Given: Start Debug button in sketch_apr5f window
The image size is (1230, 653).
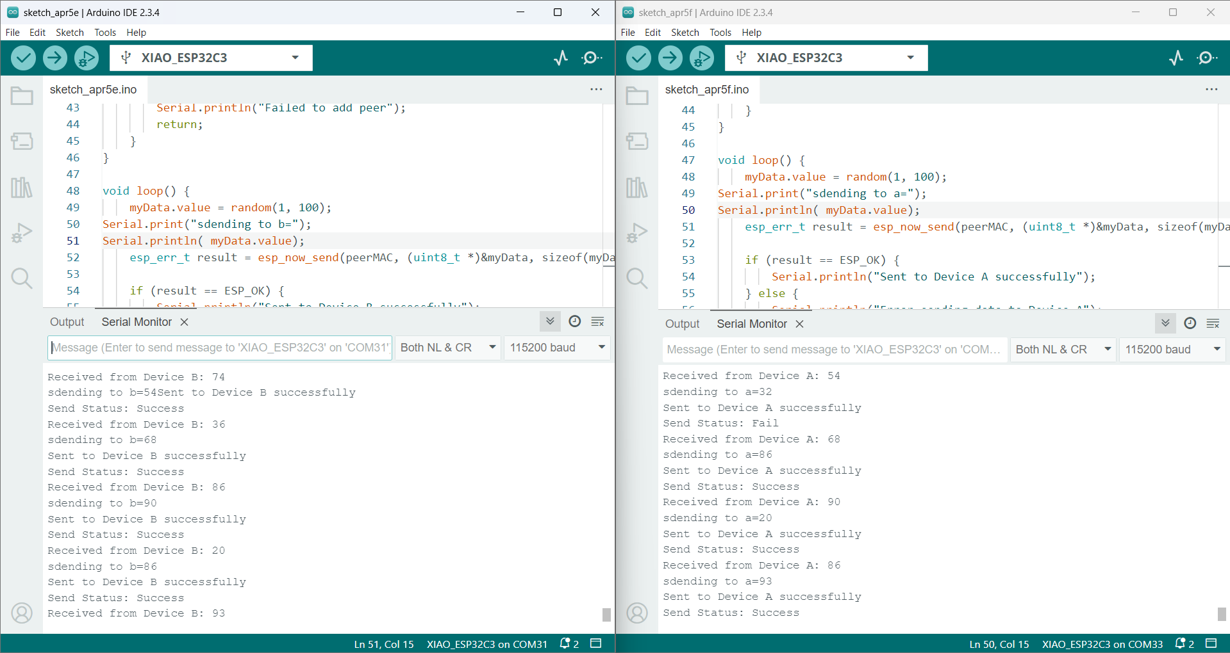Looking at the screenshot, I should [701, 58].
